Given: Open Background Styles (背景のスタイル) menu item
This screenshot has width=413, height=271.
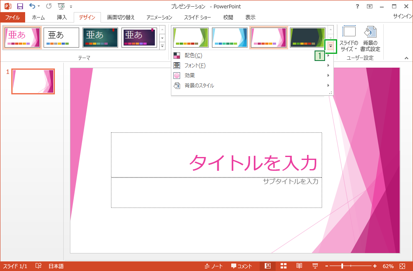Looking at the screenshot, I should (251, 86).
